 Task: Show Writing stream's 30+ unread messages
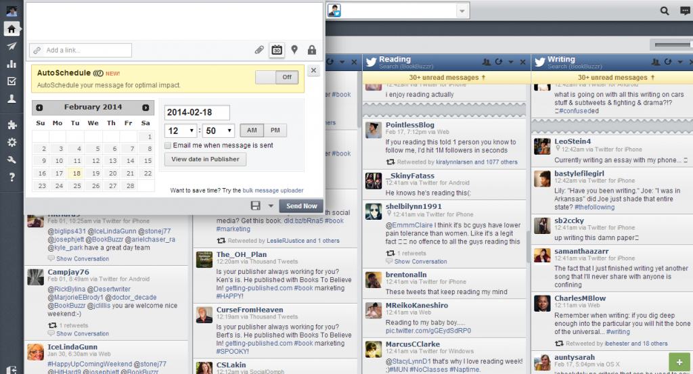pyautogui.click(x=616, y=77)
